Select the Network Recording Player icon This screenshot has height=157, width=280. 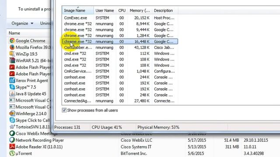click(x=12, y=140)
